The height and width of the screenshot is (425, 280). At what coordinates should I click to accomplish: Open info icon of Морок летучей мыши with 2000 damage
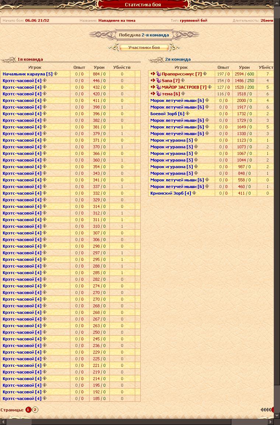[x=207, y=100]
